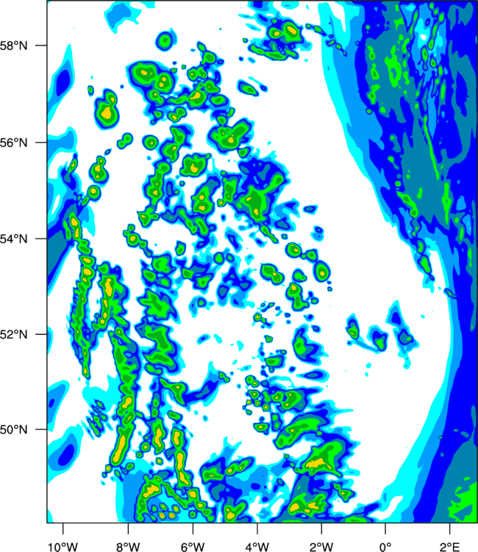Click the tick mark above the 0° label
Screen dimensions: 478x552
(385, 528)
